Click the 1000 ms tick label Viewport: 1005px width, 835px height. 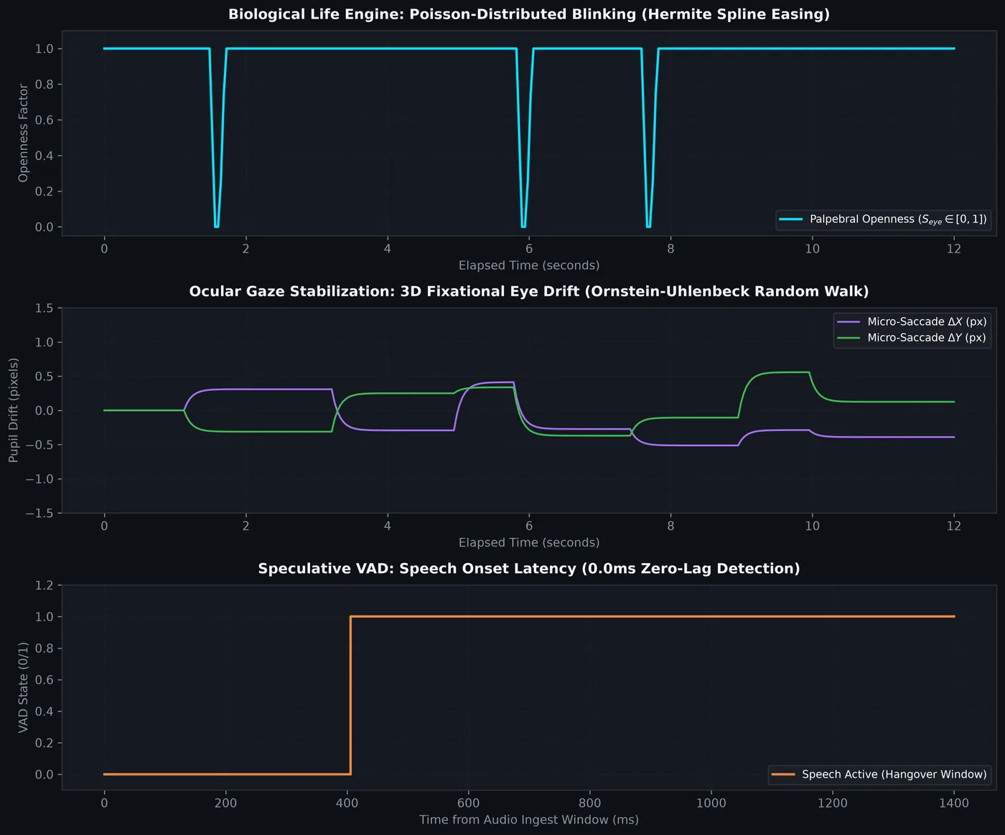(x=711, y=803)
